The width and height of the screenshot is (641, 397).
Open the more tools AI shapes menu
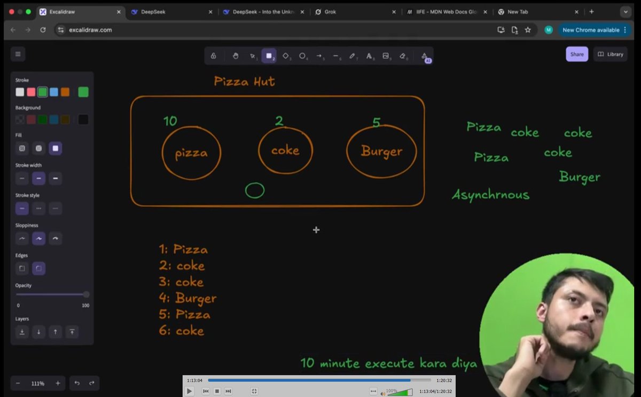click(x=424, y=56)
